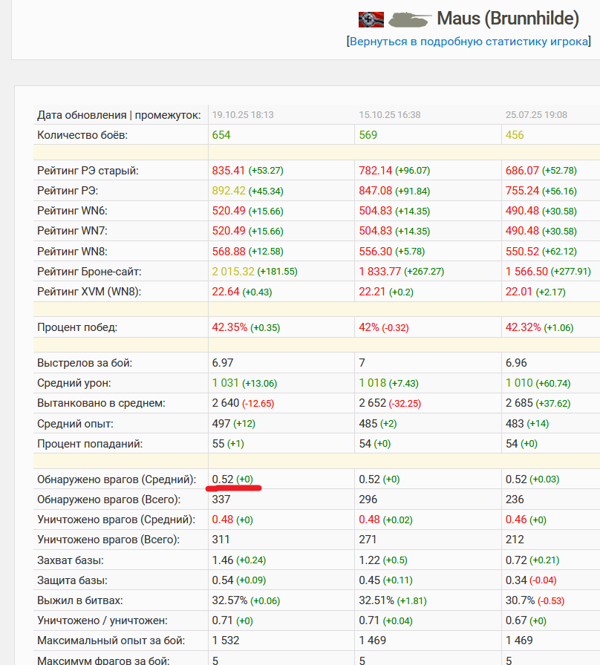Click the Рейтинг РЭ value 892.42
600x665 pixels.
pyautogui.click(x=229, y=191)
